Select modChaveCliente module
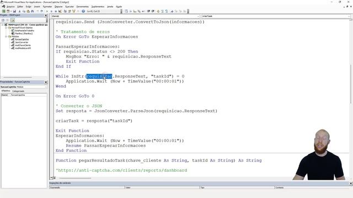353x198 pixels. [23, 45]
